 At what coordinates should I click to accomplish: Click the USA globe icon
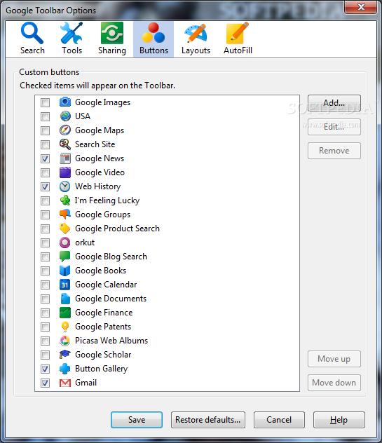65,116
